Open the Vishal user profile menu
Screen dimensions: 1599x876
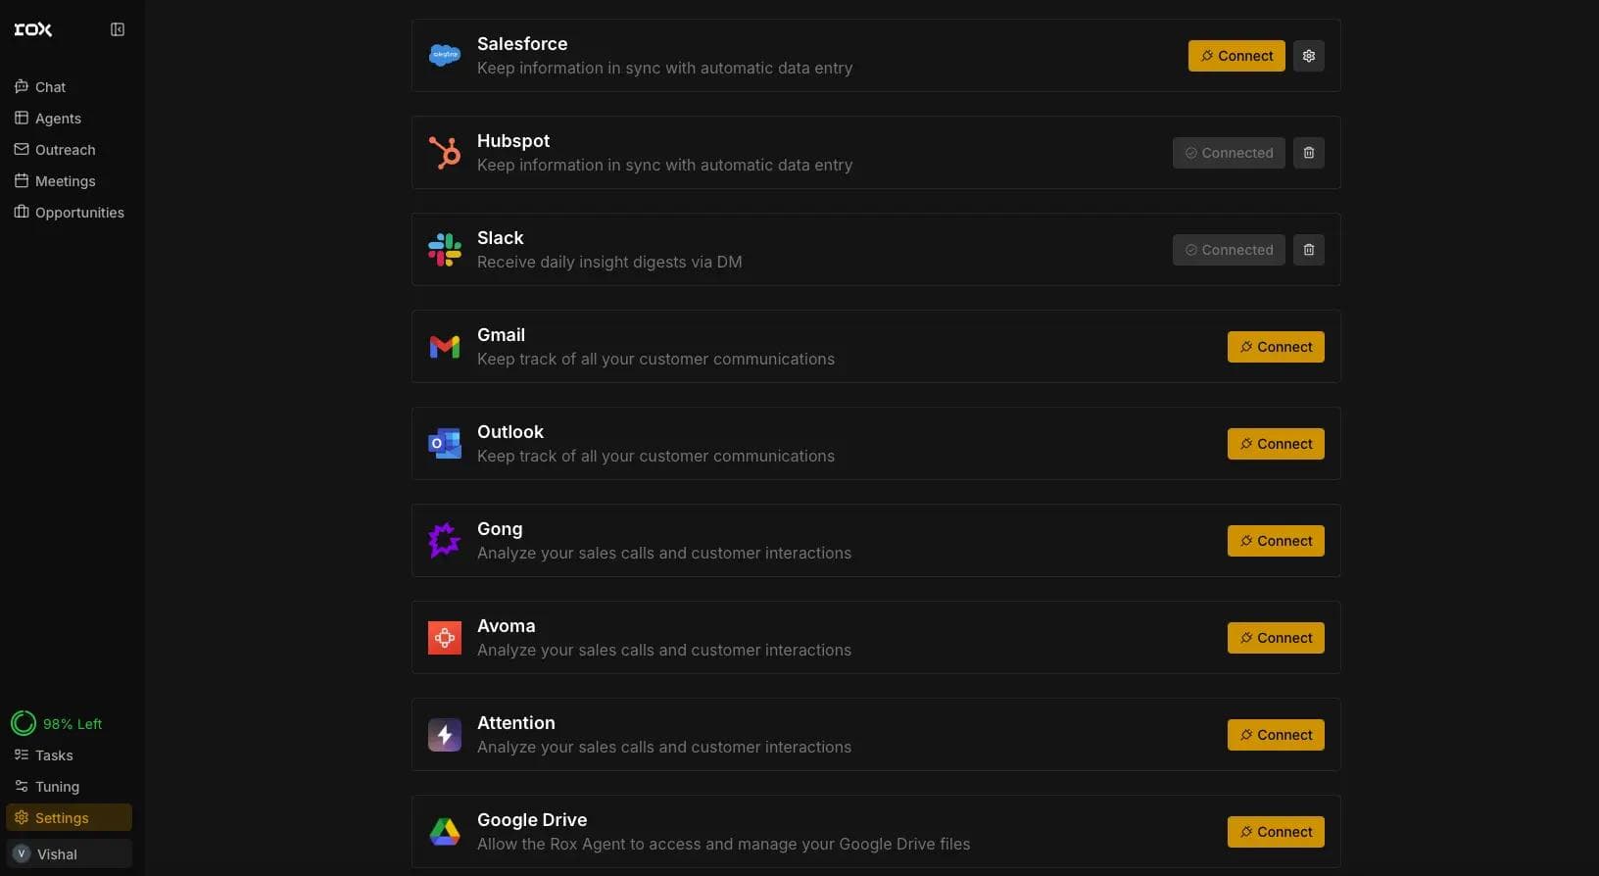[x=69, y=854]
